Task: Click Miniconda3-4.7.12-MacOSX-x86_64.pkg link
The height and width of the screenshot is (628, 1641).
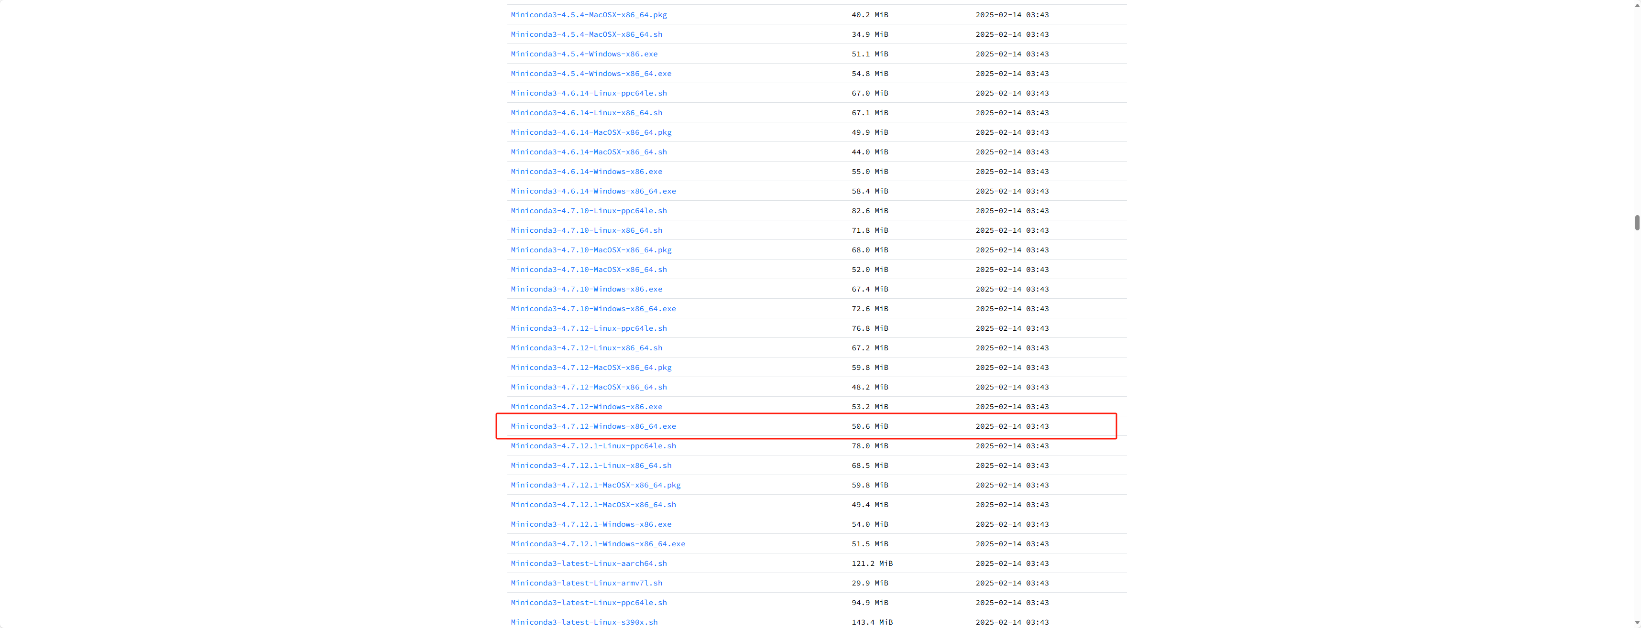Action: pyautogui.click(x=591, y=368)
